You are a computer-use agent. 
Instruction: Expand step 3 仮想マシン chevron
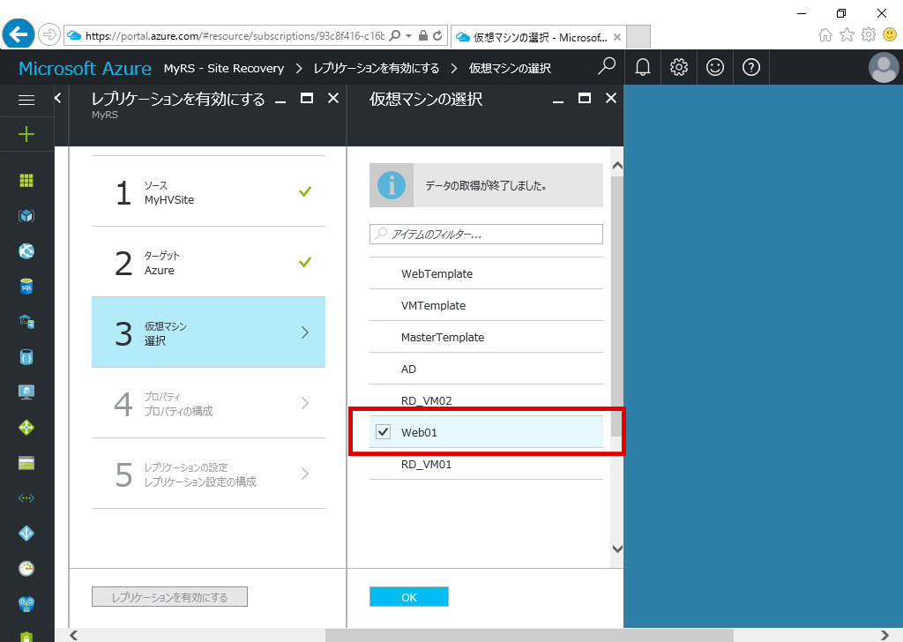tap(304, 332)
